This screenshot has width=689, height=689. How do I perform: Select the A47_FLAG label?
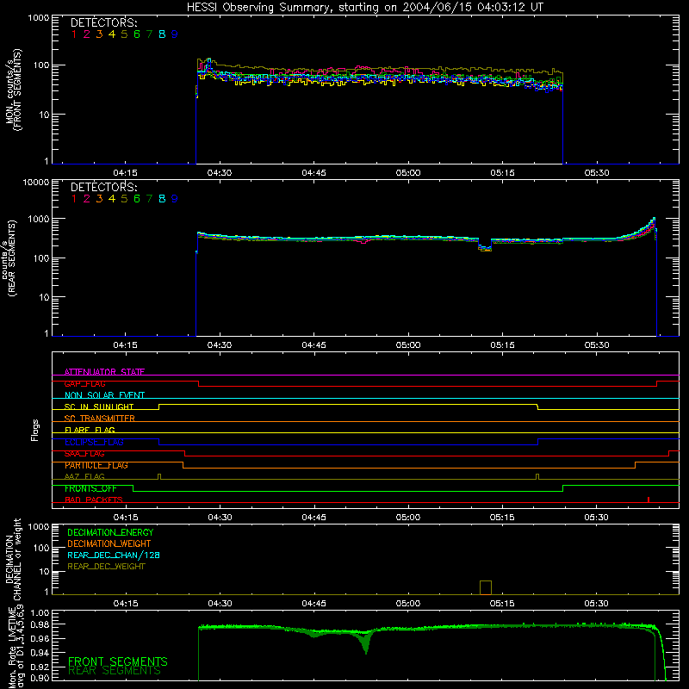click(x=84, y=477)
